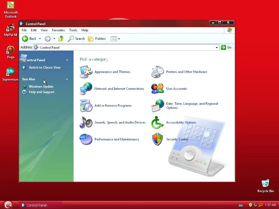Open the Help menu
The image size is (279, 209).
click(85, 30)
